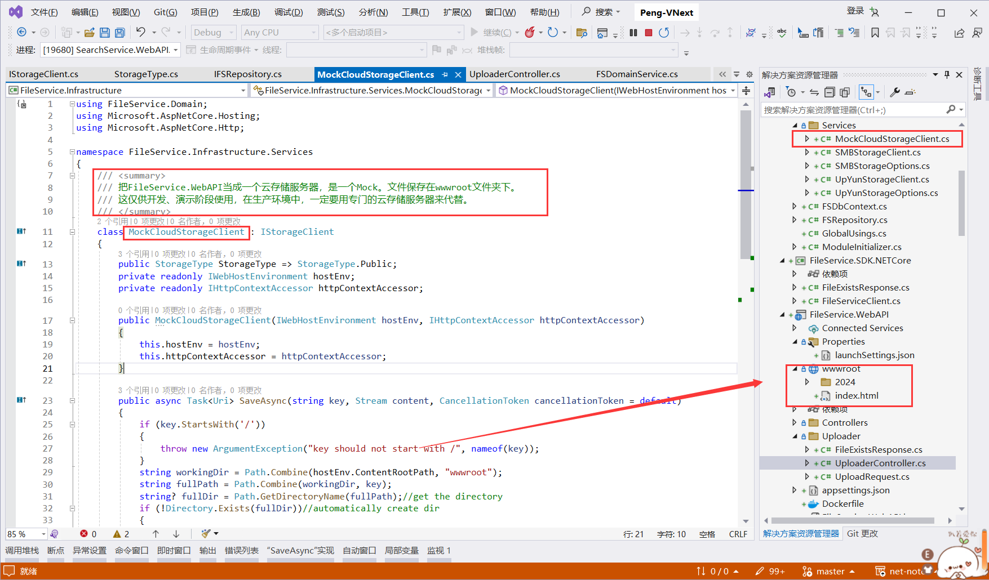Click 登录 to sign in
Viewport: 989px width, 580px height.
click(x=855, y=11)
